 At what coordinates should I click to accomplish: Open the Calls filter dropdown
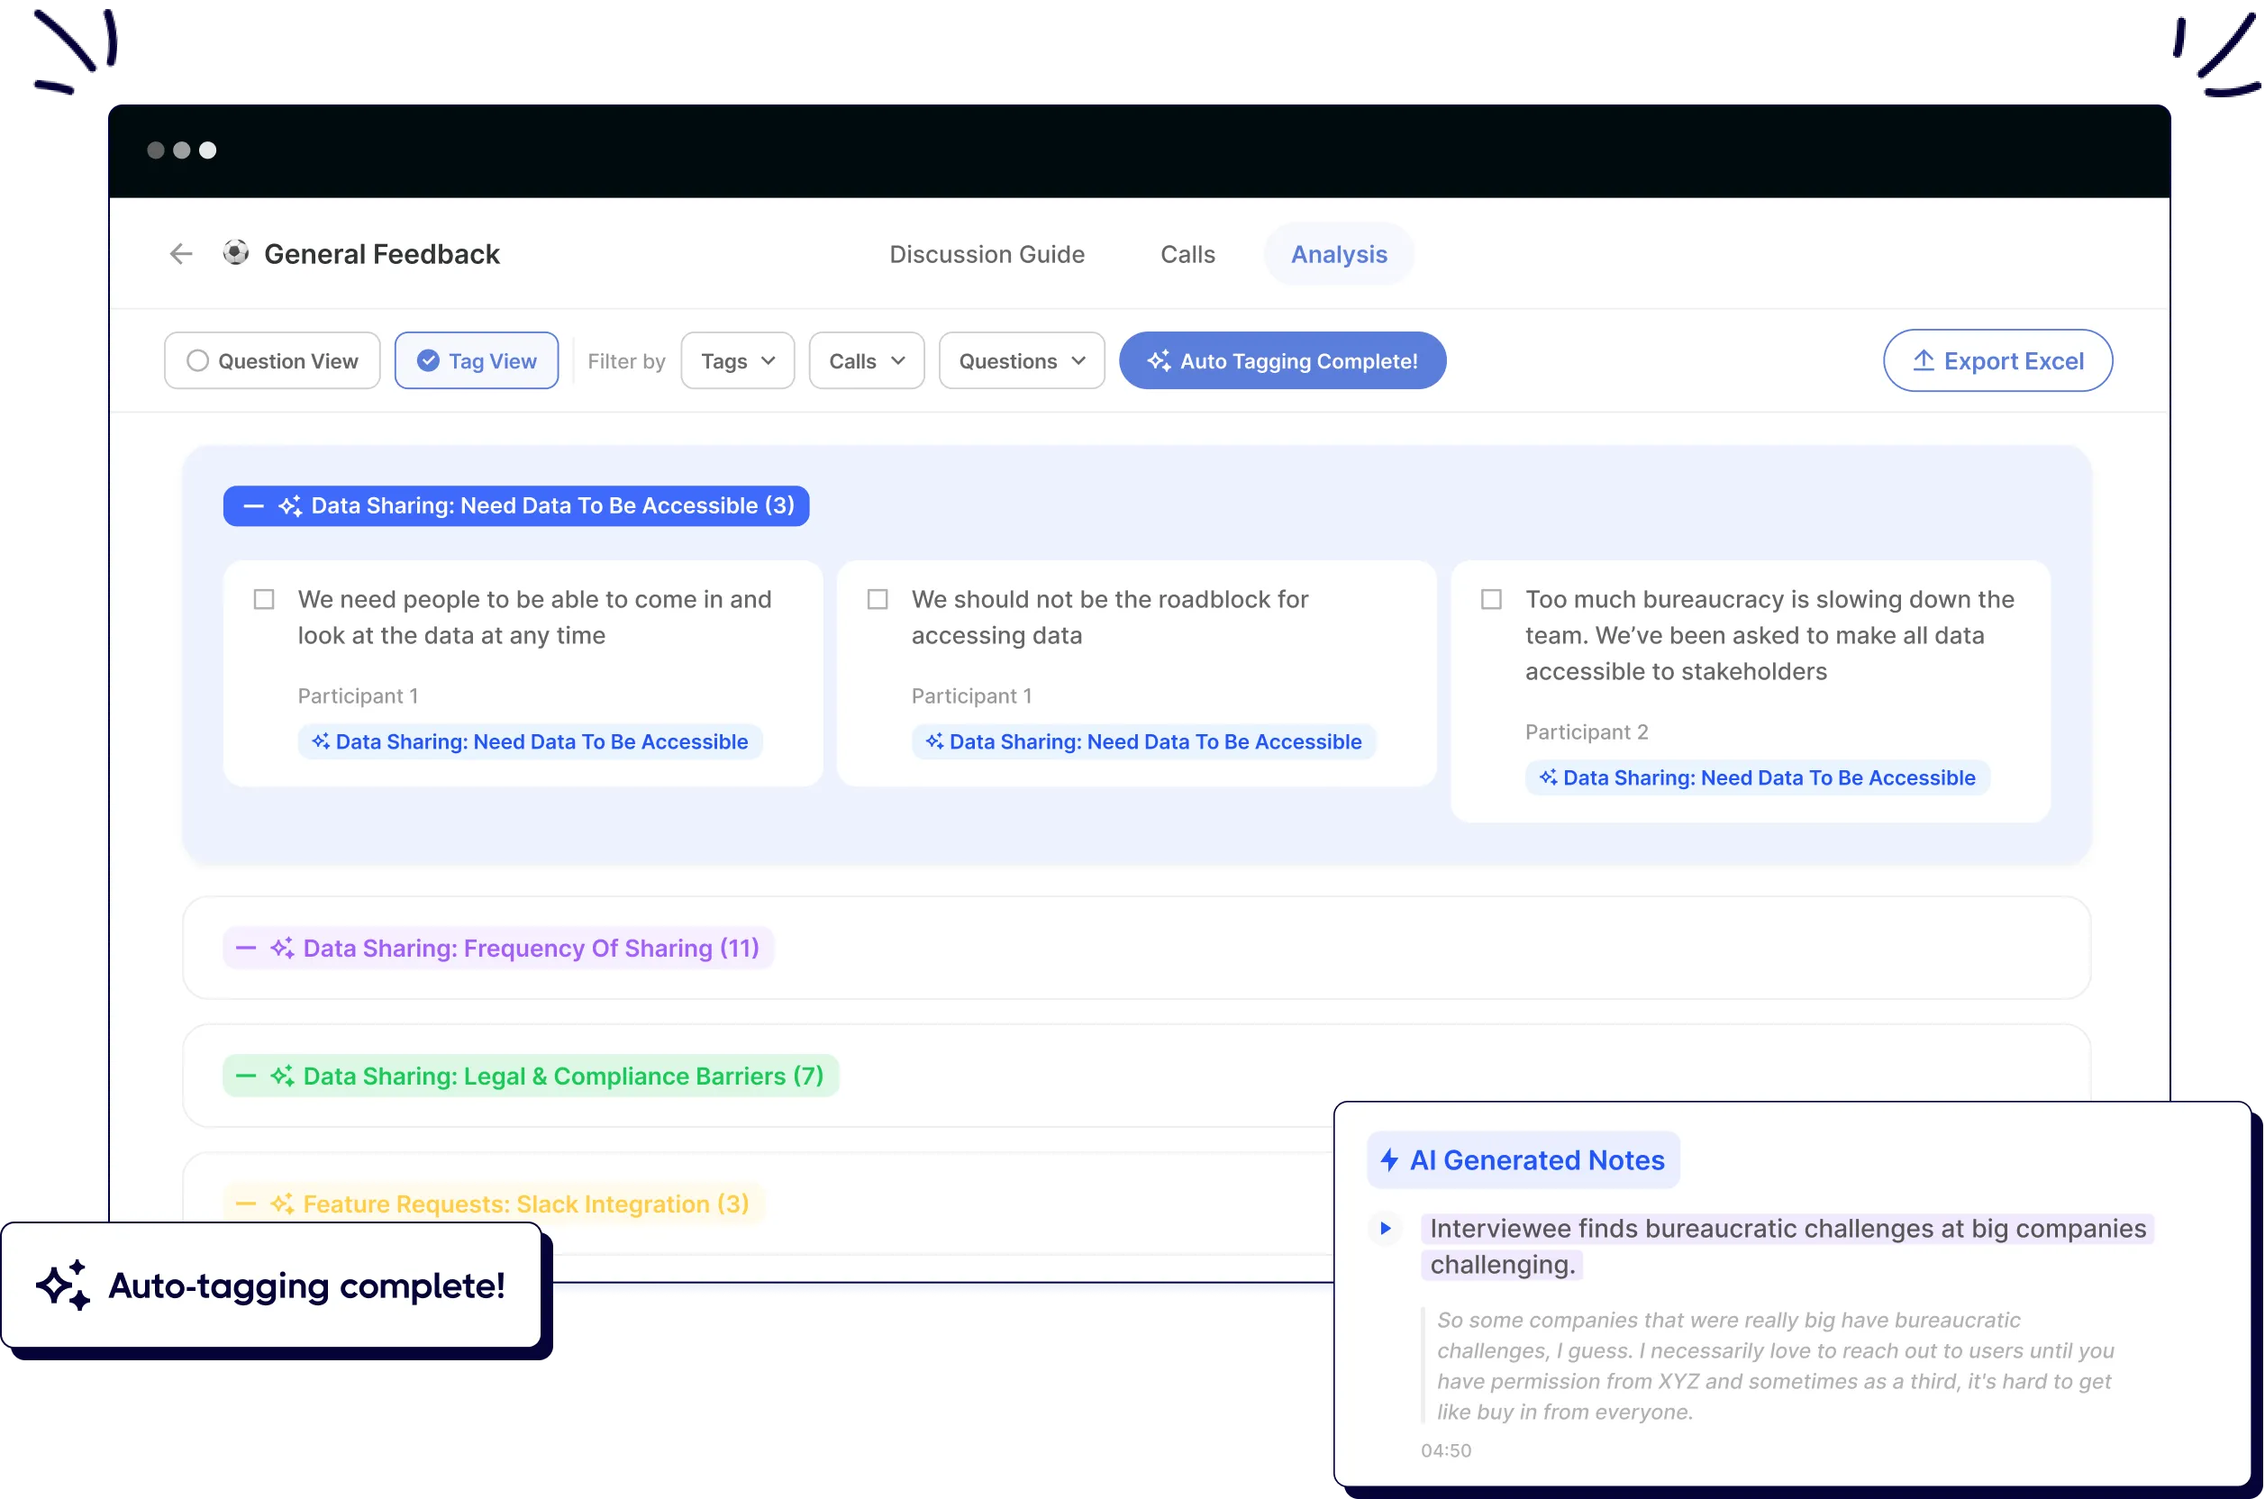tap(866, 360)
